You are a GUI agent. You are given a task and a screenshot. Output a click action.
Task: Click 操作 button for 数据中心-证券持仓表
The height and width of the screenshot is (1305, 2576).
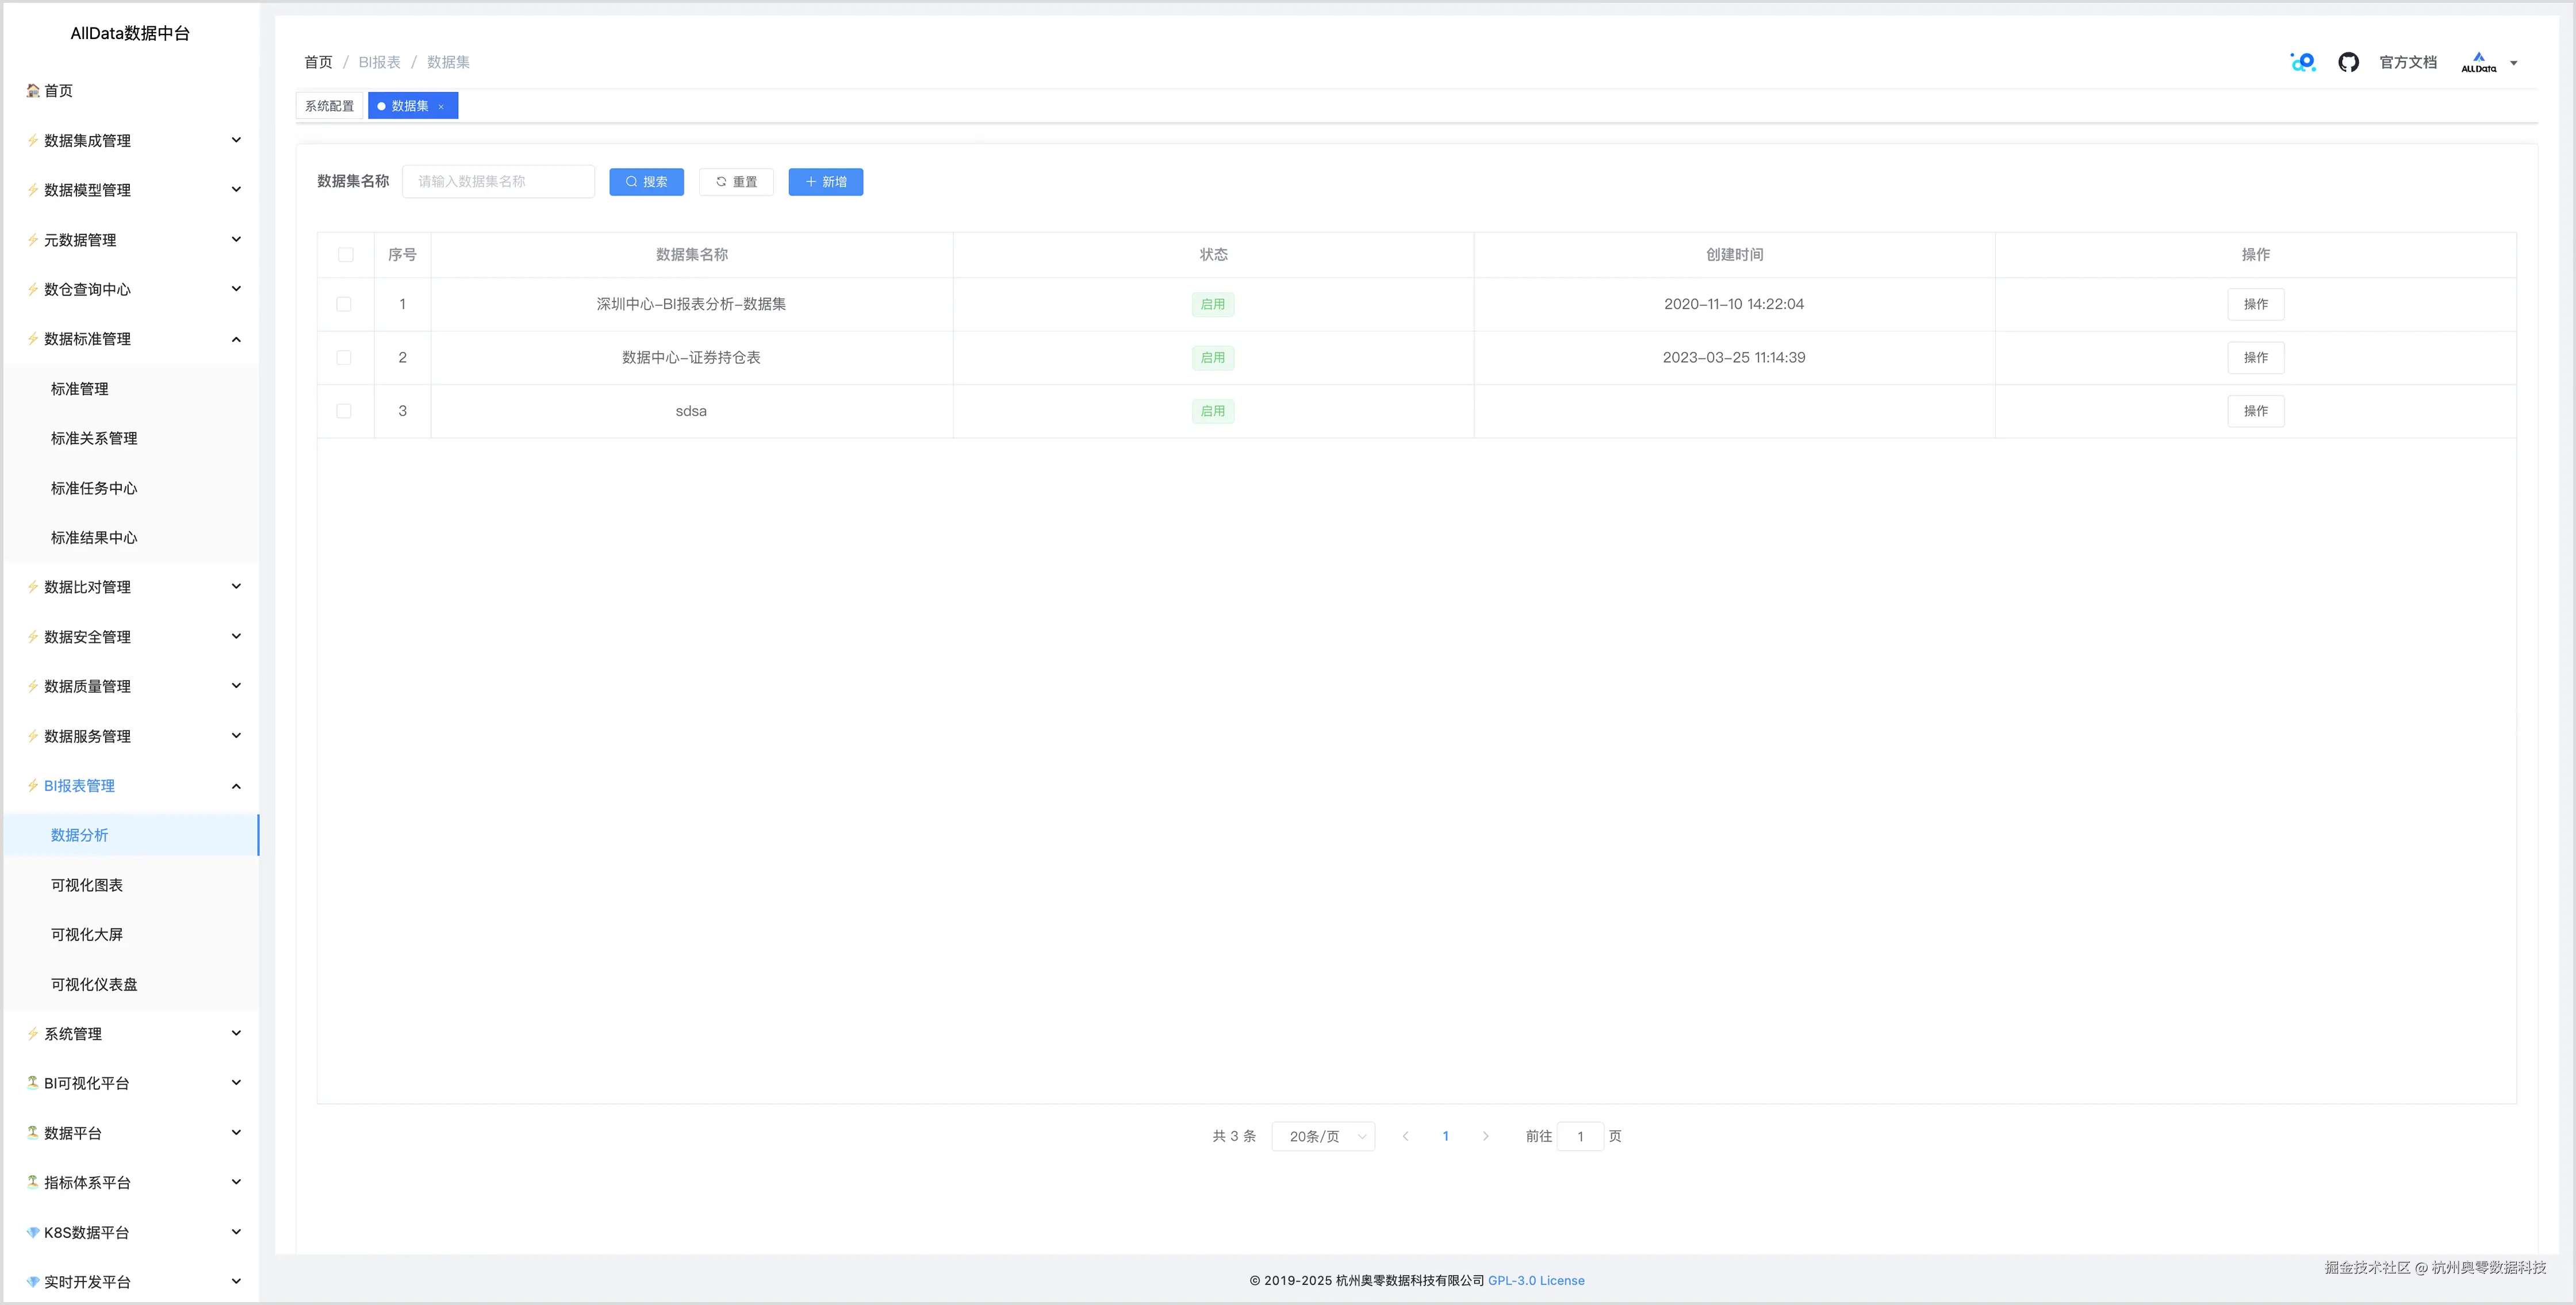coord(2255,358)
